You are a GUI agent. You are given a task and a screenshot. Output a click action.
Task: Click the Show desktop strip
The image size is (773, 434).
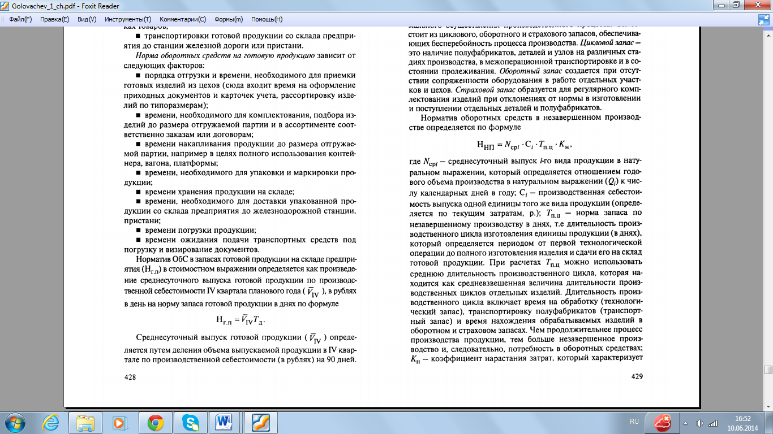(769, 422)
